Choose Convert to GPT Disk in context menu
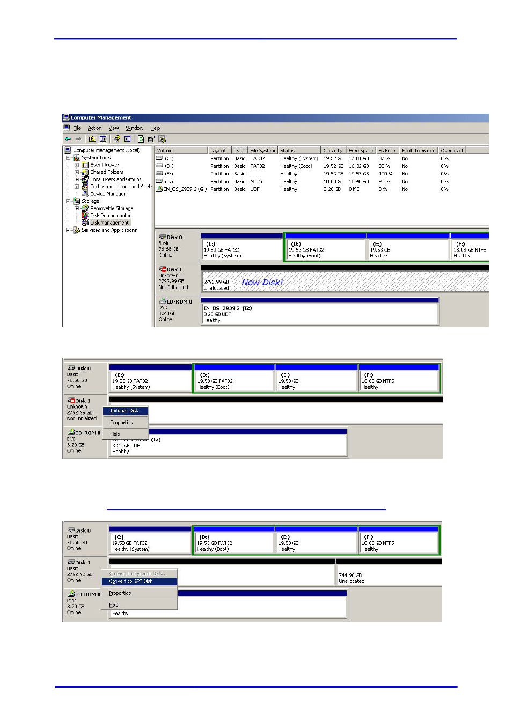This screenshot has height=724, width=512. [140, 581]
